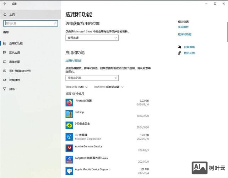Image resolution: width=228 pixels, height=178 pixels.
Task: Click the 2.02 GB size value
Action: pos(144,101)
